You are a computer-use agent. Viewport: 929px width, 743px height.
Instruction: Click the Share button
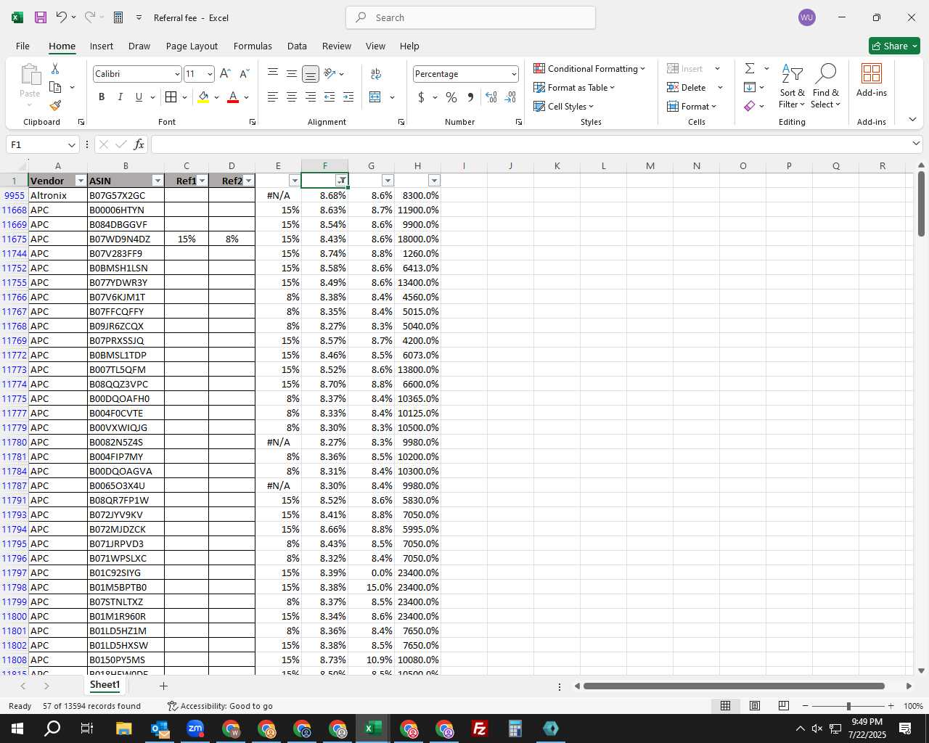(x=894, y=46)
